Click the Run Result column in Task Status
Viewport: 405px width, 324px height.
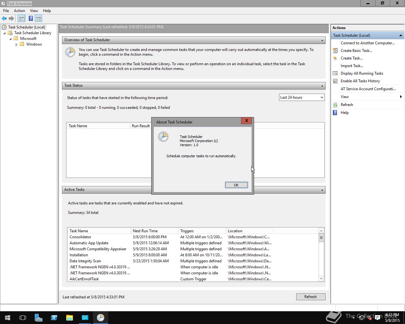coord(141,126)
